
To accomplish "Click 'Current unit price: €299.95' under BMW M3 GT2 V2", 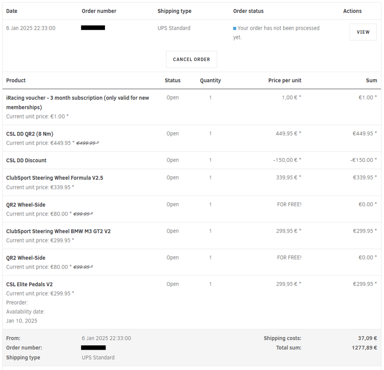I will click(x=40, y=240).
